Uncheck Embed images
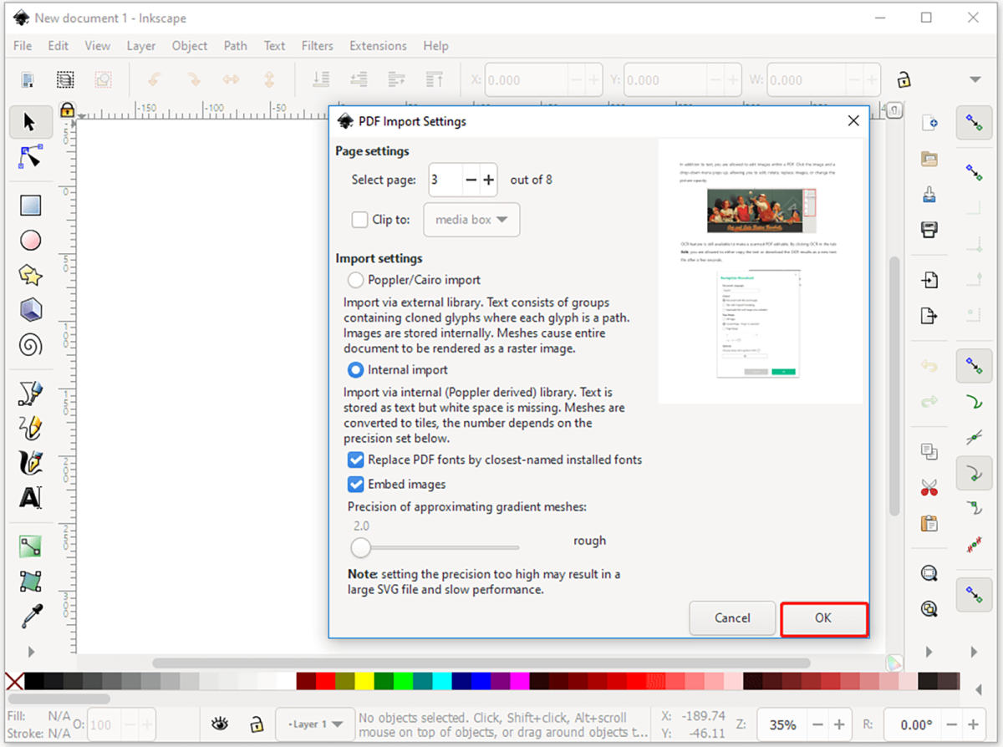1003x747 pixels. [x=355, y=484]
